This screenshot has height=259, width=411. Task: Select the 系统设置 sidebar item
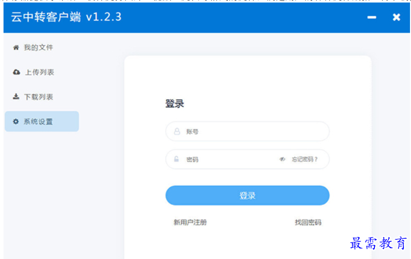(42, 121)
